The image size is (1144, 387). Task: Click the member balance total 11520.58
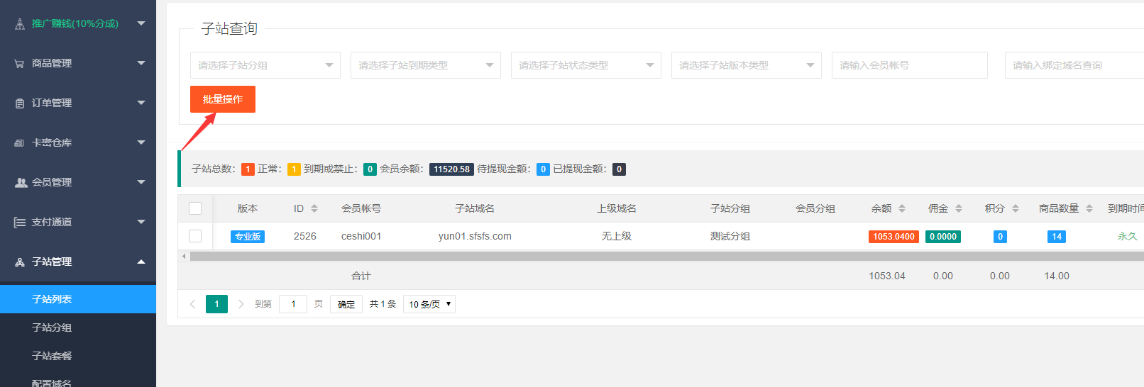[x=452, y=169]
